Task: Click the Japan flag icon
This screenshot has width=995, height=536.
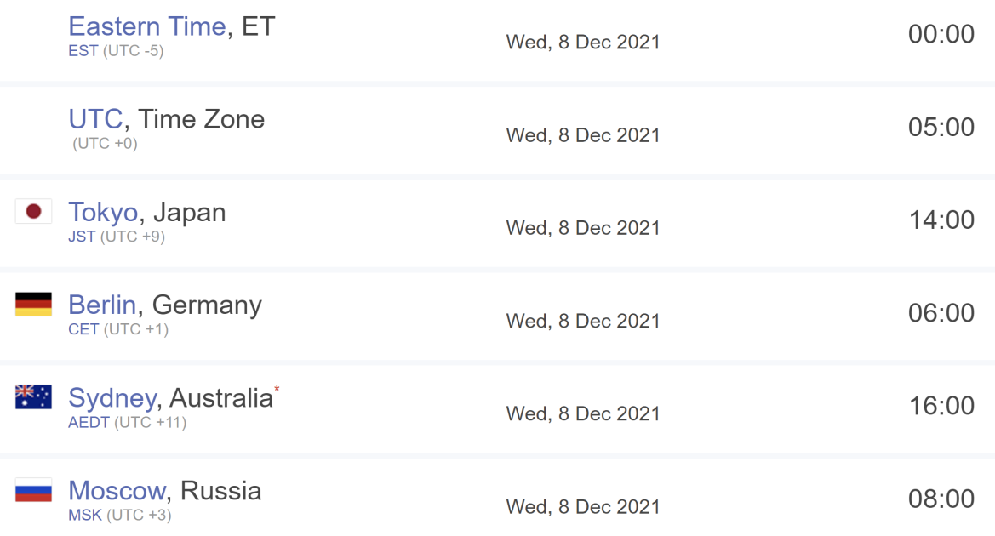Action: pos(34,211)
